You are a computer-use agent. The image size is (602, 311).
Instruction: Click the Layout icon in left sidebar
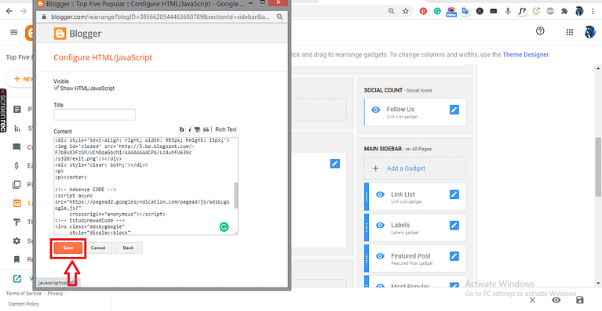click(x=16, y=204)
